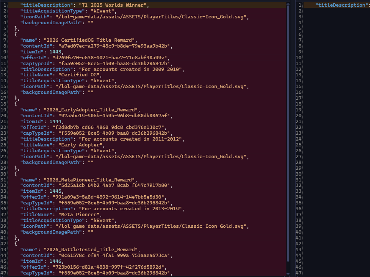Select the titleName "Meta Pioneer"
The height and width of the screenshot is (277, 370).
79,214
